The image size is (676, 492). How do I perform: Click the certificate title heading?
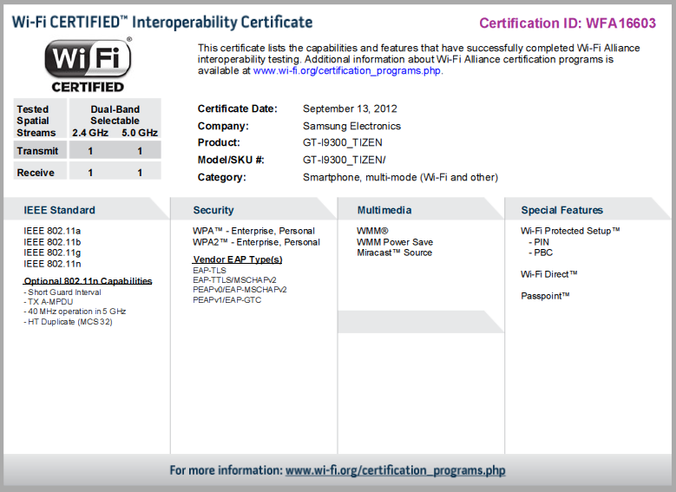tap(162, 23)
